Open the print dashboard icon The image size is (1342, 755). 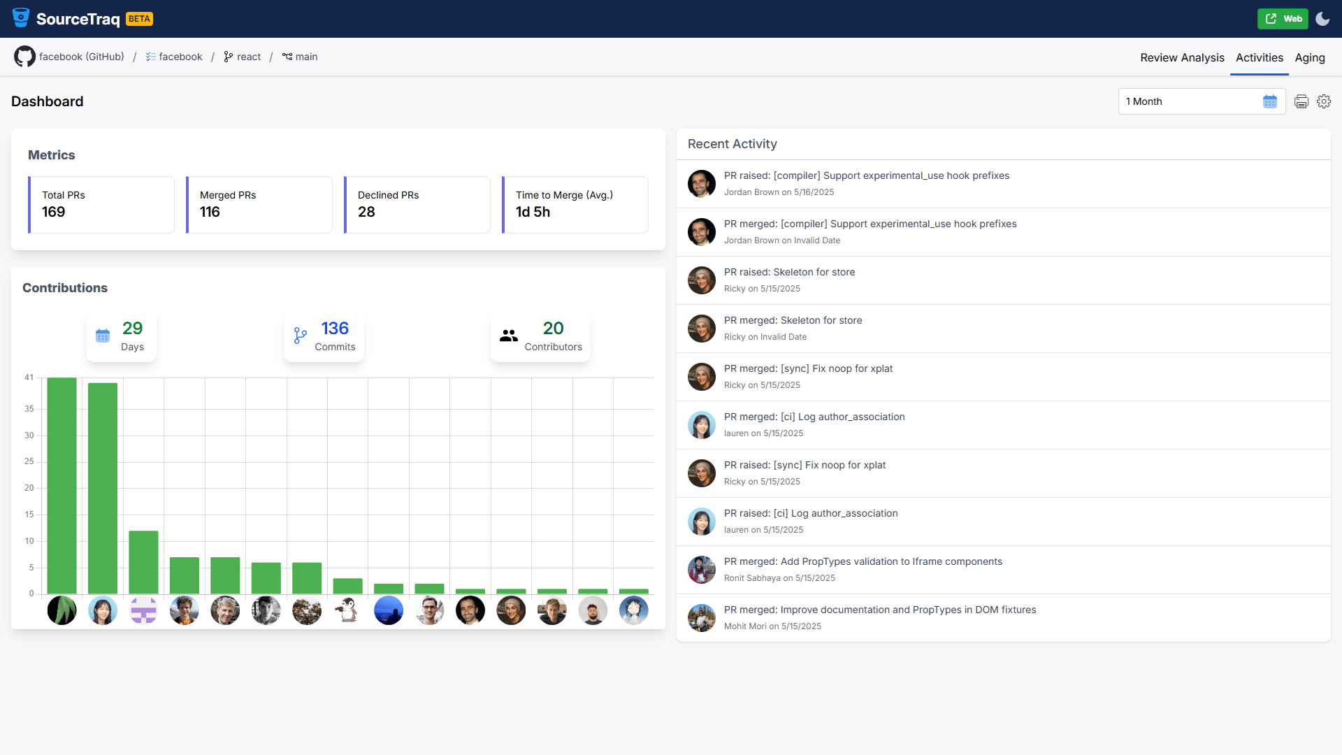tap(1301, 101)
